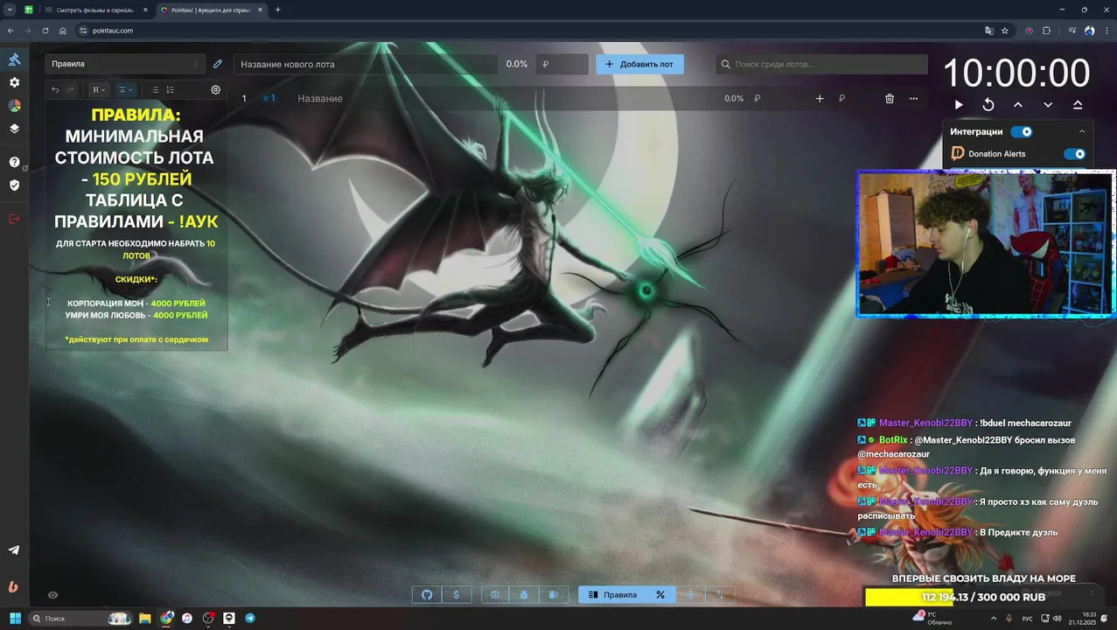Switch to the Pointauc browser tab
The width and height of the screenshot is (1117, 630).
click(x=210, y=10)
